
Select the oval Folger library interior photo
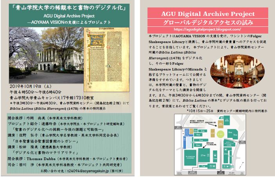(237, 71)
